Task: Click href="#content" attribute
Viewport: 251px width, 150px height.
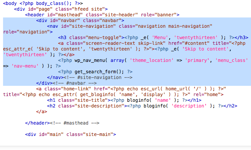Action: [x=189, y=44]
